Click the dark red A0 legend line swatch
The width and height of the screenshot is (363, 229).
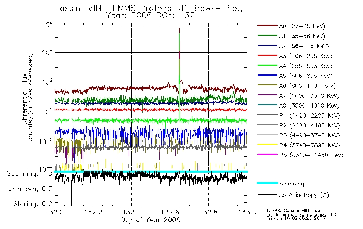click(x=267, y=26)
